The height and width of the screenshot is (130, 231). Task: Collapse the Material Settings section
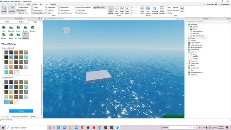1,44
